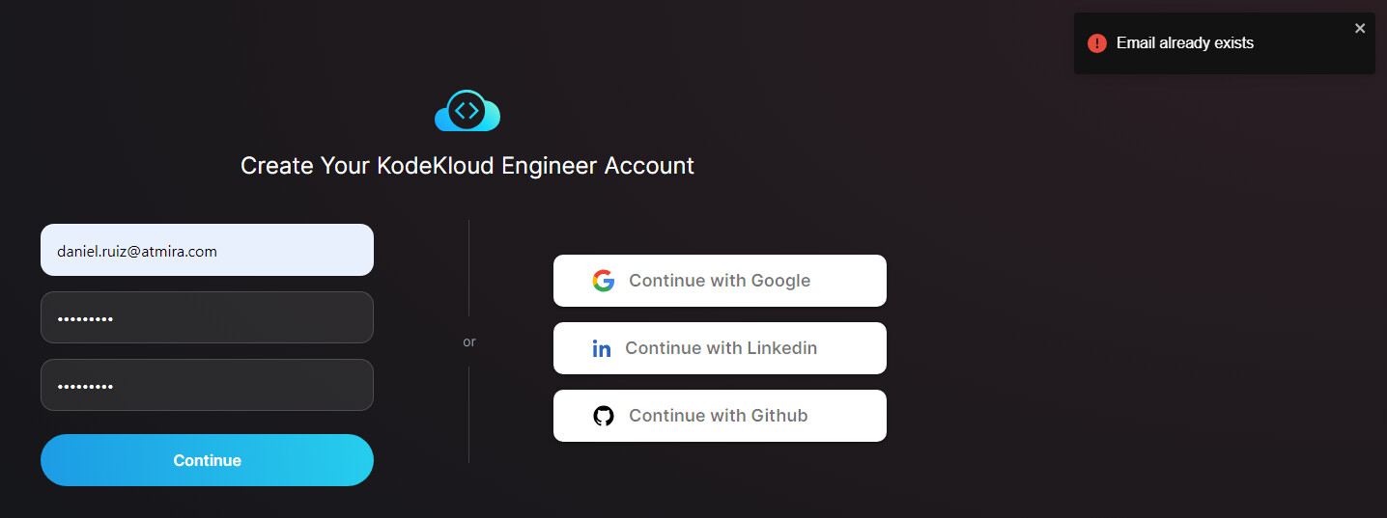Click the code brackets symbol inside the logo

467,110
